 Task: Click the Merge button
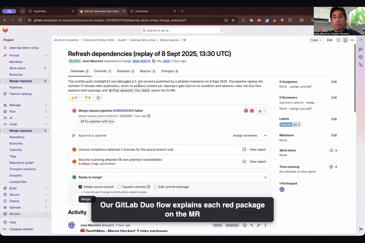tap(87, 199)
